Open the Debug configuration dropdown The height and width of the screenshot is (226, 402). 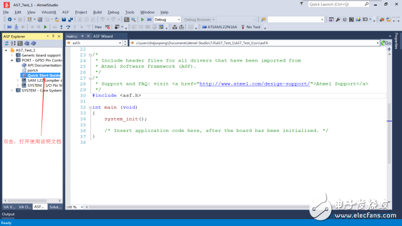[167, 19]
